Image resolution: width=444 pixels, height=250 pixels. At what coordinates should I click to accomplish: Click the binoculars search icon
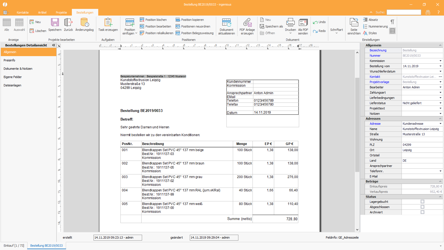pyautogui.click(x=428, y=12)
